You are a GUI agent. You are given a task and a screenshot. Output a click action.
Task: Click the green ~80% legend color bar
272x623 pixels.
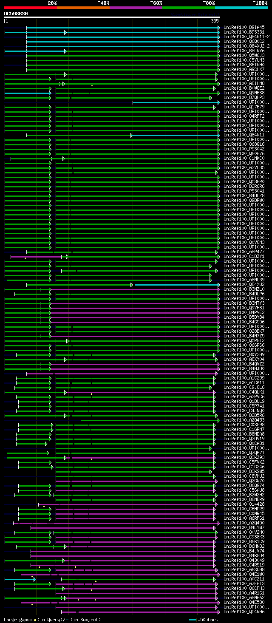[189, 8]
